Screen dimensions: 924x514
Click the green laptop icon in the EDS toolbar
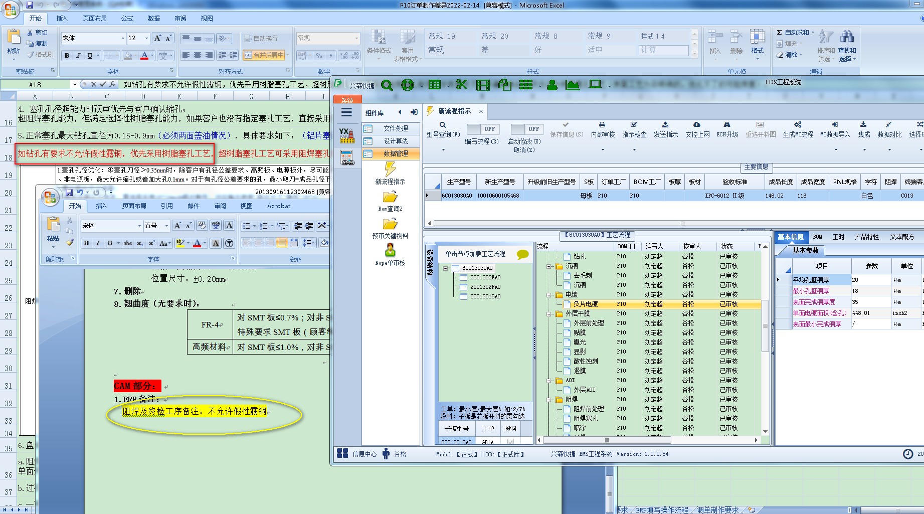tap(595, 84)
